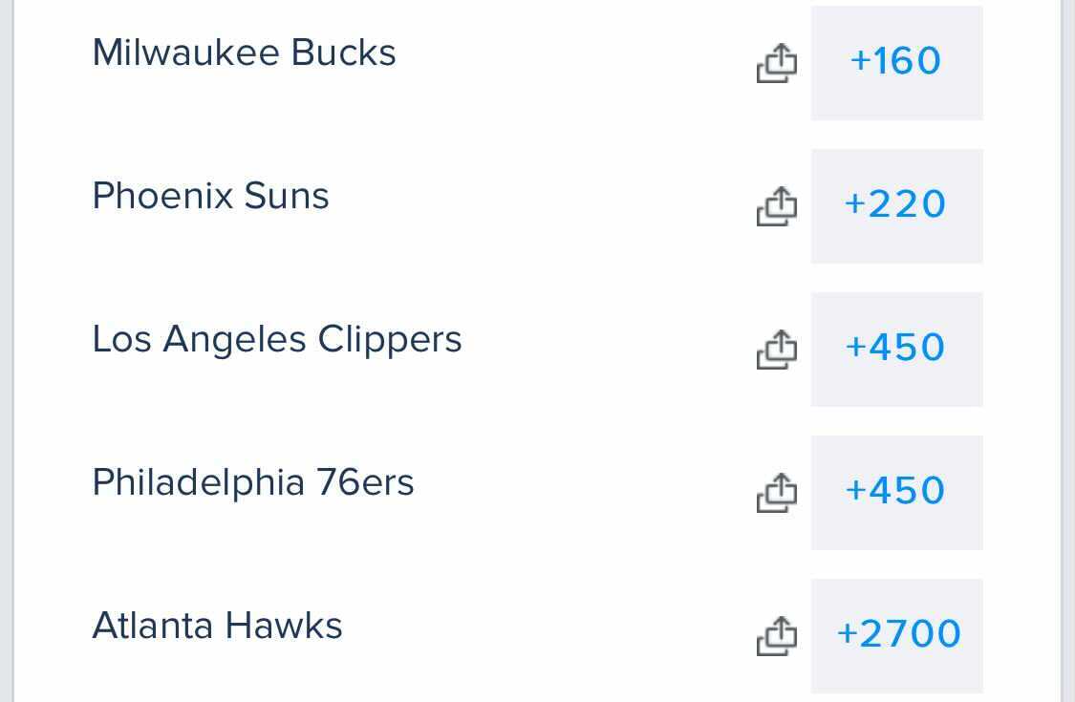Click the Los Angeles Clippers name

(x=277, y=341)
